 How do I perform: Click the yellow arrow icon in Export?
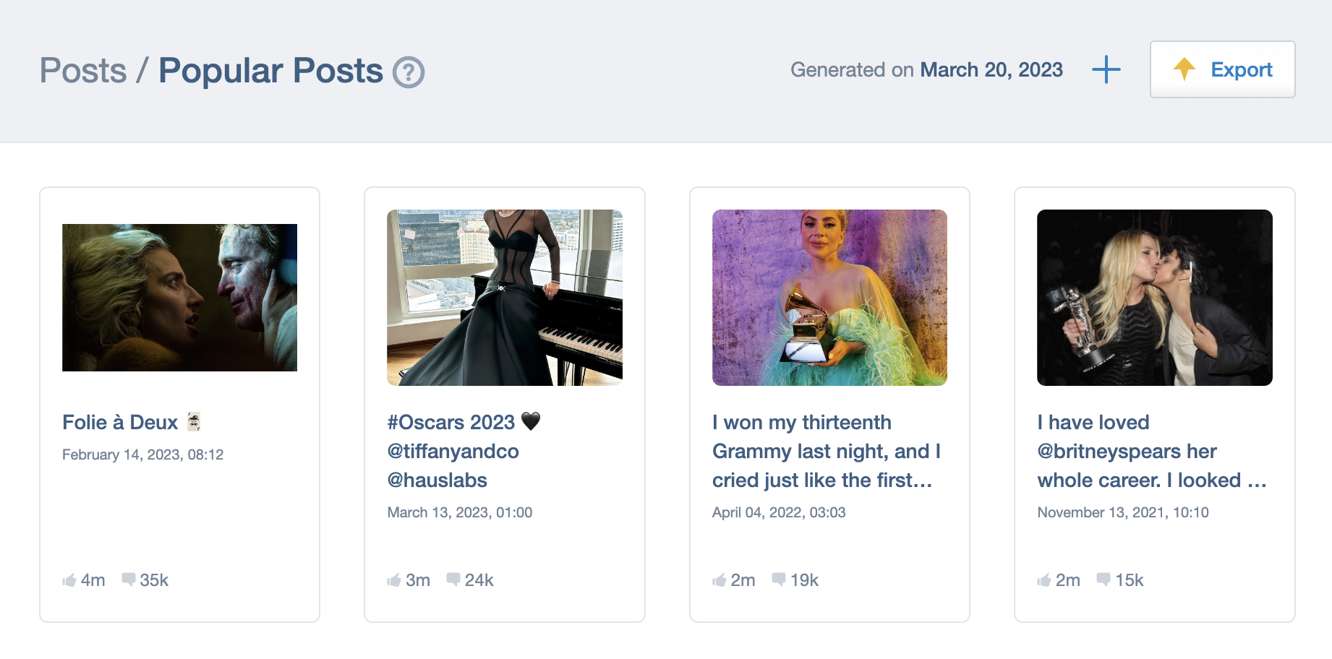click(1184, 69)
